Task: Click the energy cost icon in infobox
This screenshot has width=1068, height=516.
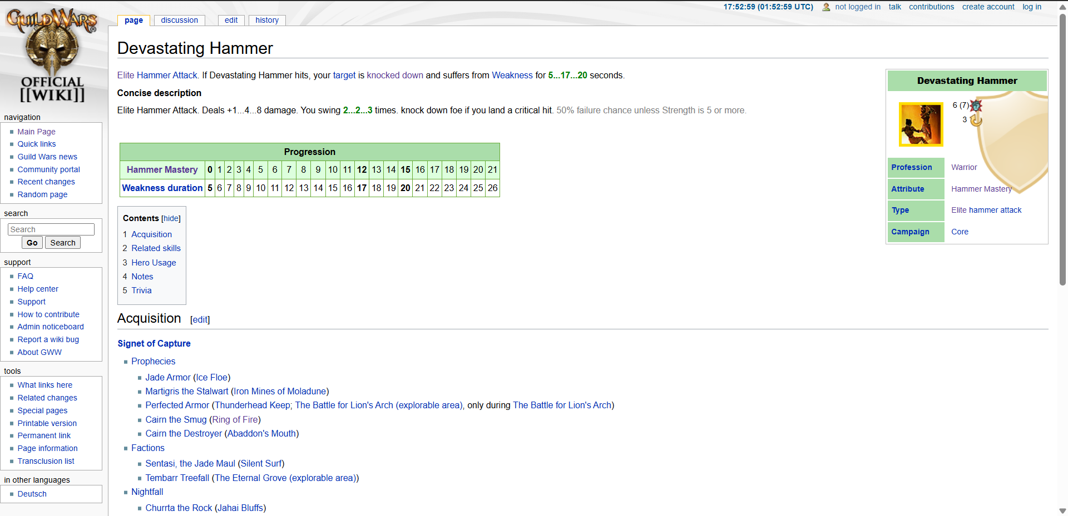Action: tap(976, 105)
